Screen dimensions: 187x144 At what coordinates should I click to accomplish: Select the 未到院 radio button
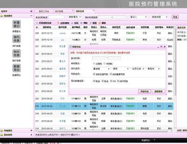[x=104, y=64]
